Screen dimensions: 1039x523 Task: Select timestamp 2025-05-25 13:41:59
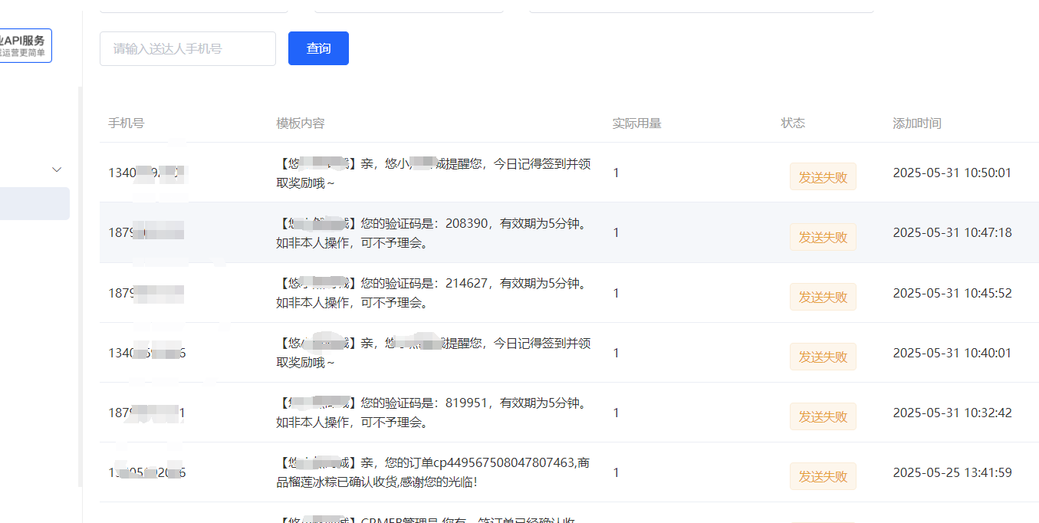[x=952, y=472]
